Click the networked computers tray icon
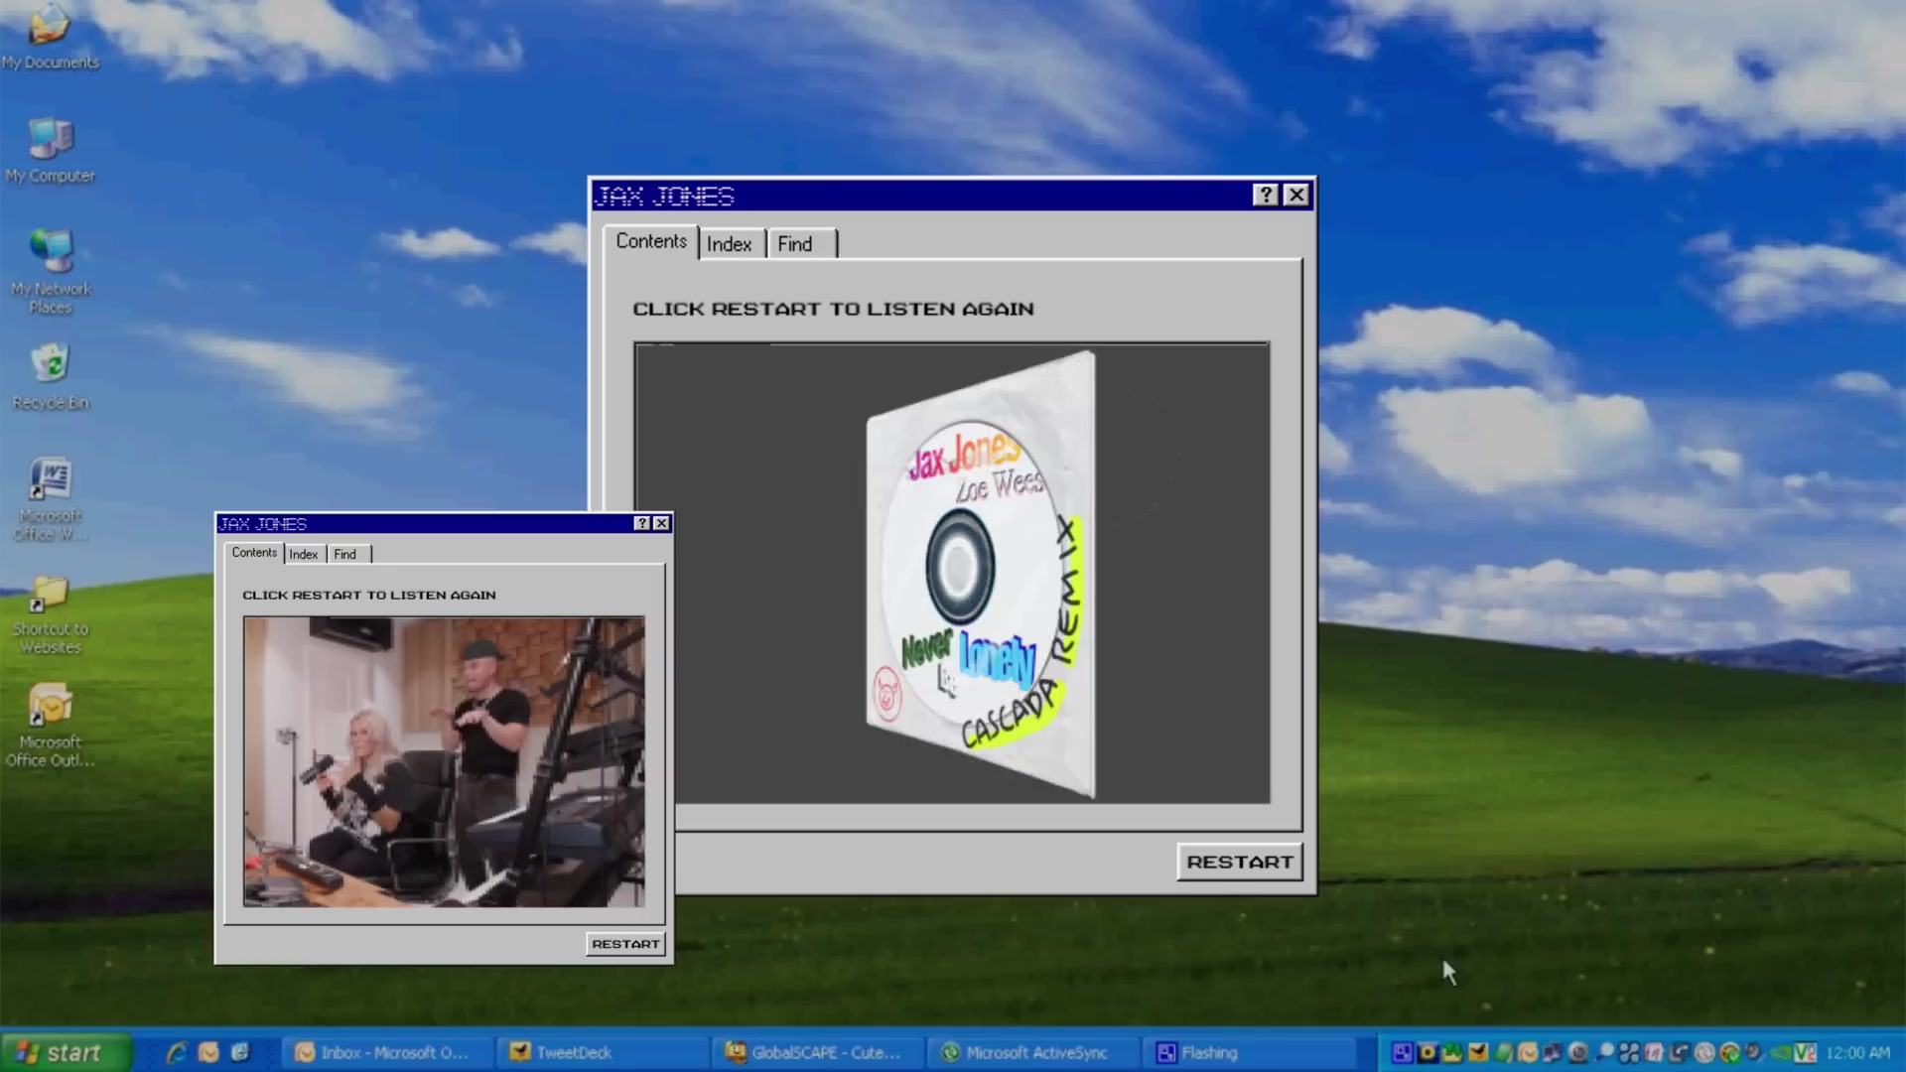The height and width of the screenshot is (1072, 1906). pos(1552,1052)
